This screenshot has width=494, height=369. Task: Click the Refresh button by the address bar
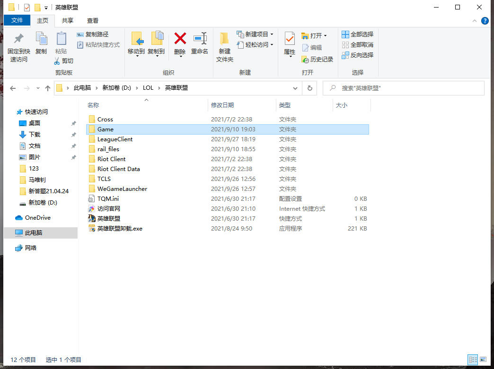pyautogui.click(x=309, y=88)
